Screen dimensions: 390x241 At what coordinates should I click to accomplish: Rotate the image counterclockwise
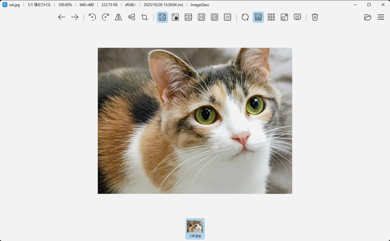tap(92, 17)
